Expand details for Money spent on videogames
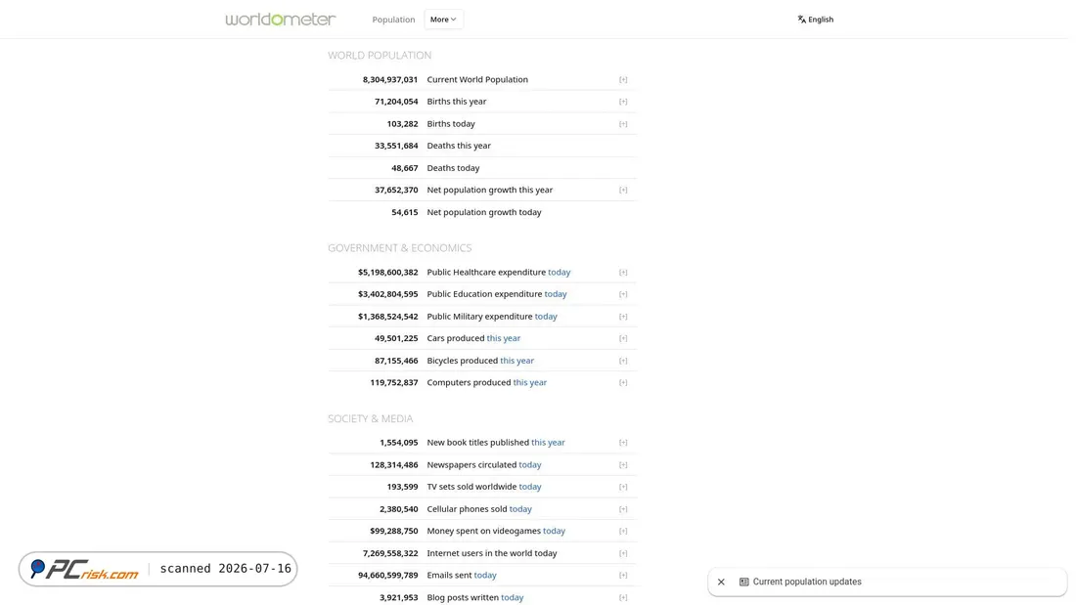Image resolution: width=1076 pixels, height=605 pixels. tap(623, 531)
